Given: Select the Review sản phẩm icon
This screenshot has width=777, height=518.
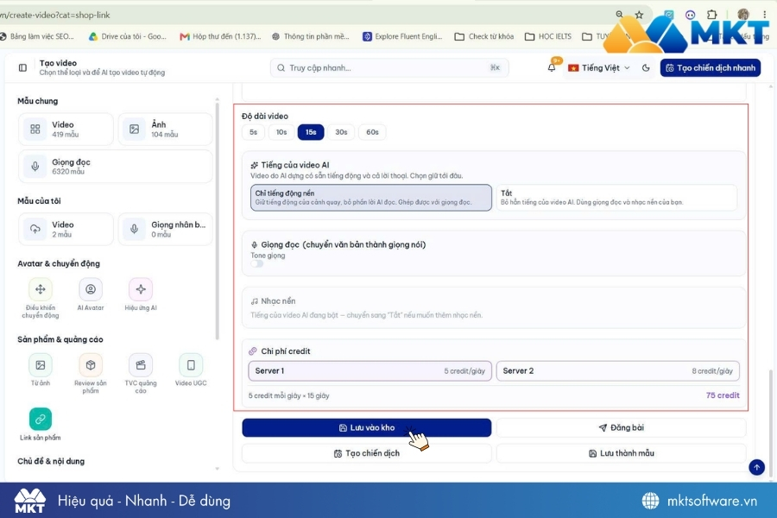Looking at the screenshot, I should tap(90, 365).
